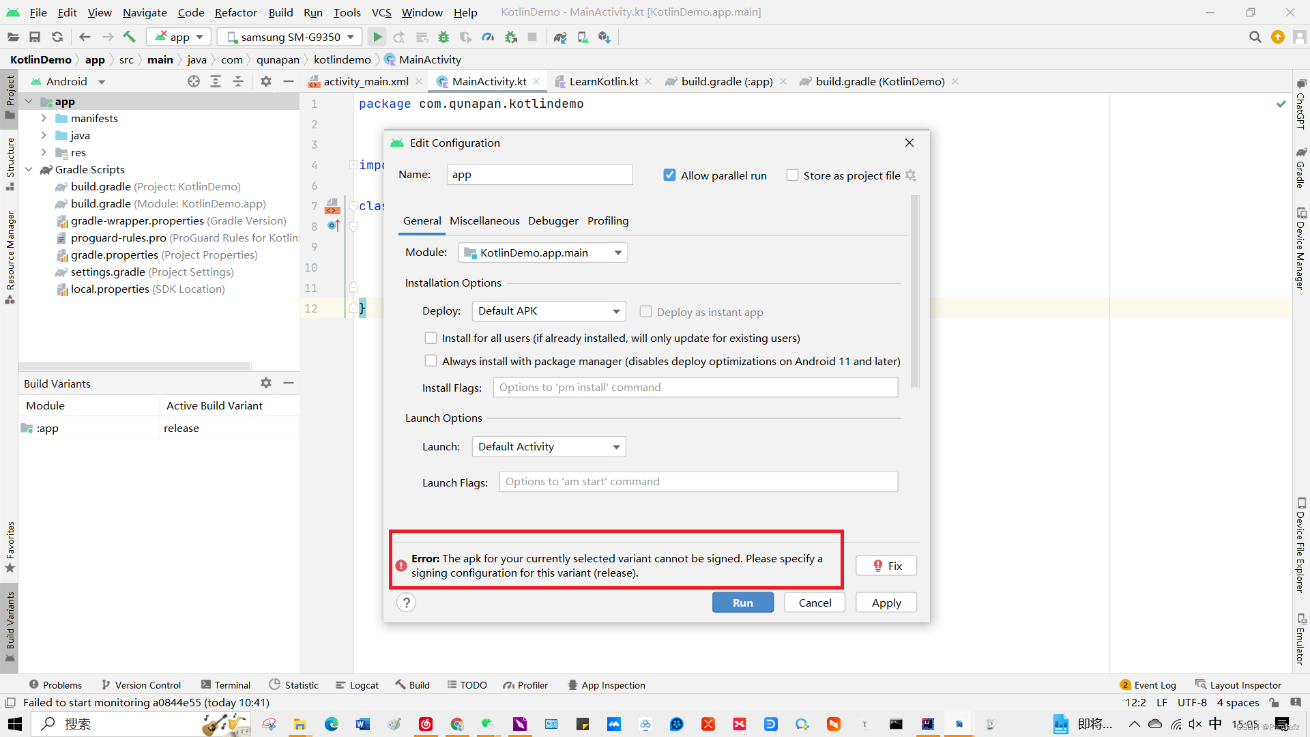Check Install for all users option

[431, 338]
